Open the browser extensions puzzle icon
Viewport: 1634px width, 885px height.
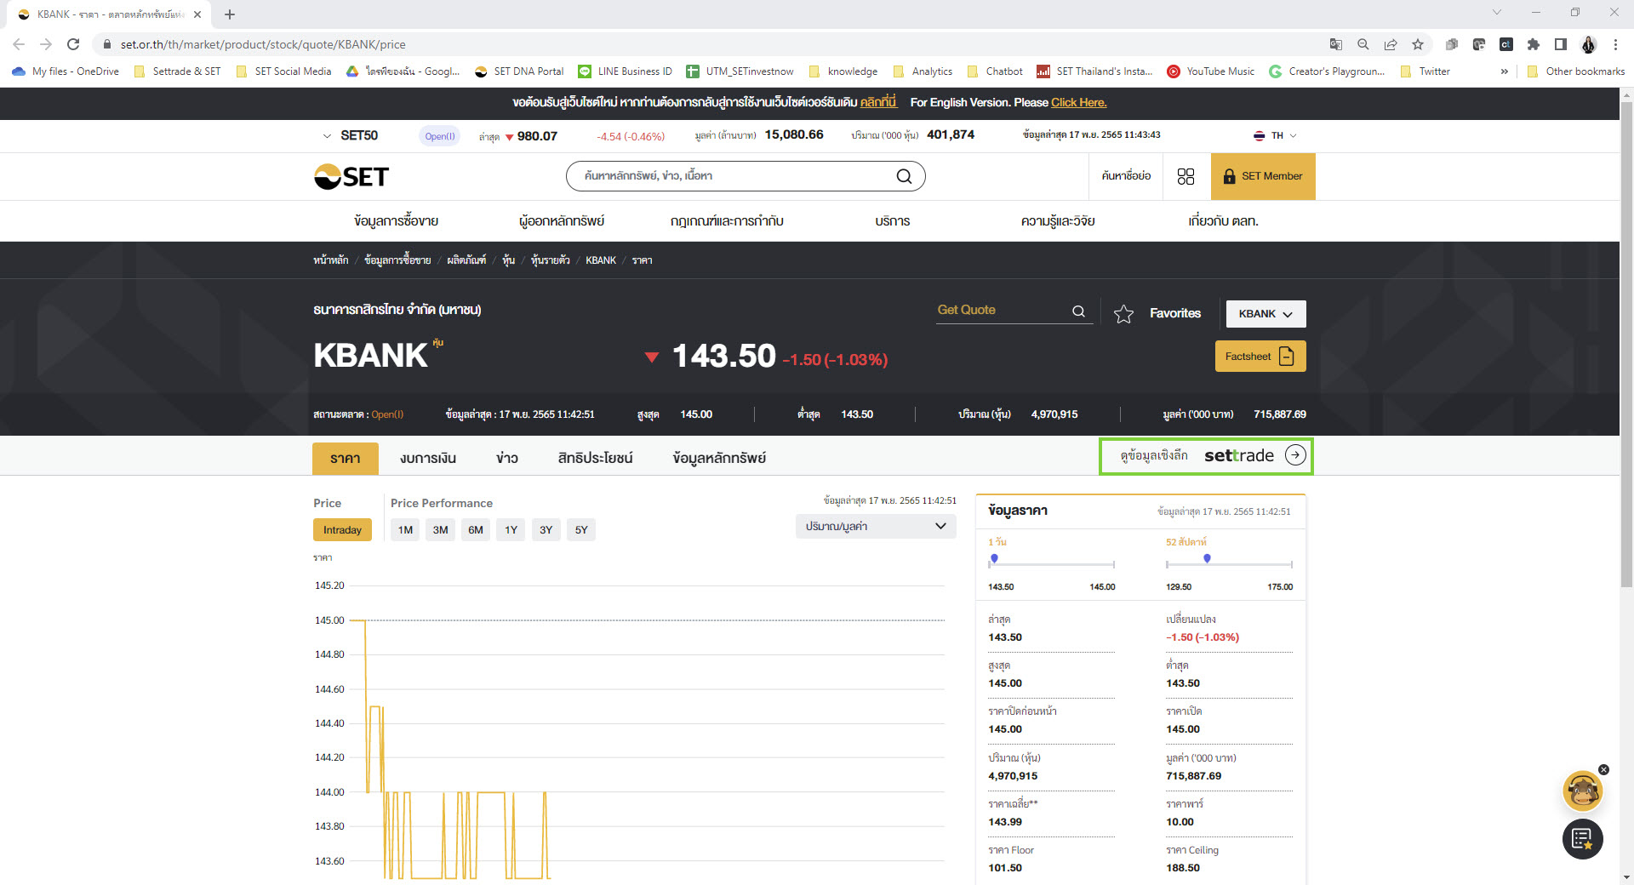pyautogui.click(x=1532, y=44)
